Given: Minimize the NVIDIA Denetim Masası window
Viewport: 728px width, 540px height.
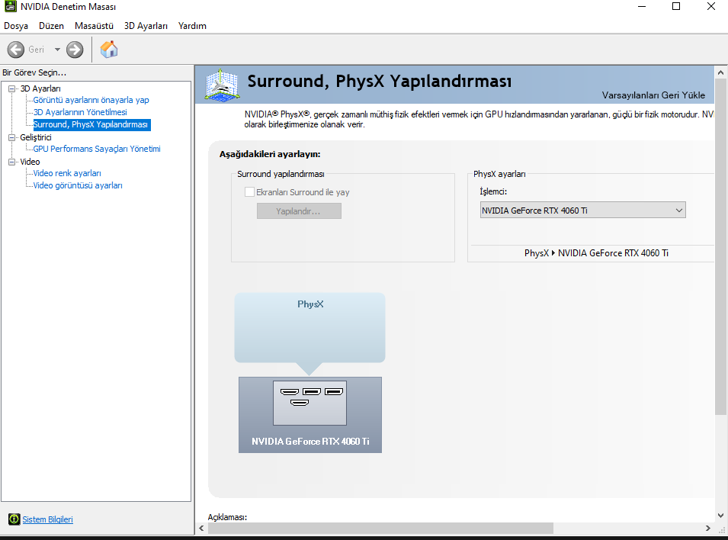Looking at the screenshot, I should [x=642, y=7].
